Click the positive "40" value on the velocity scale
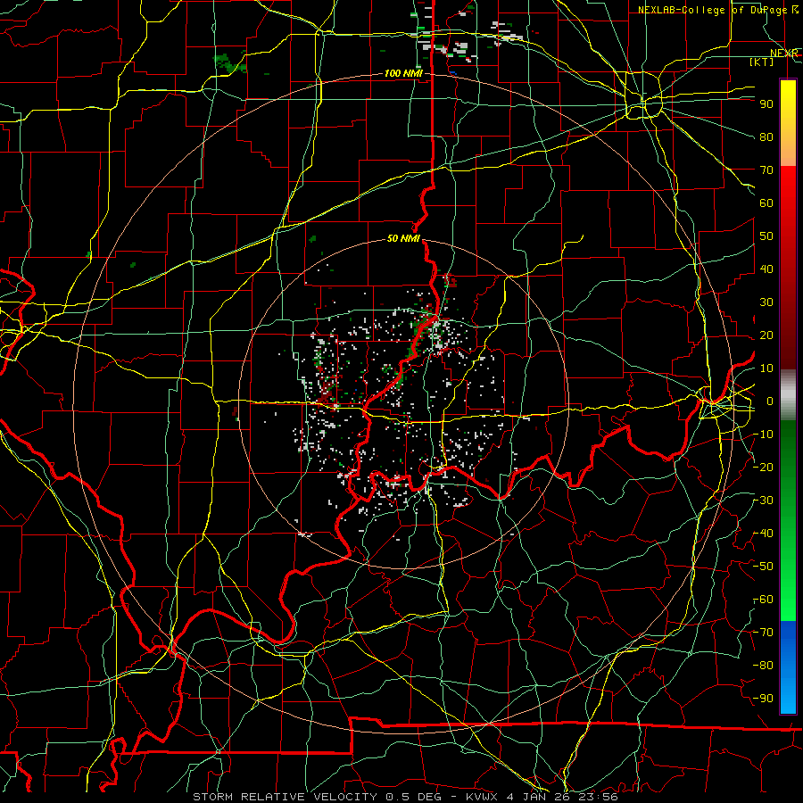Screen dimensions: 803x803 tap(766, 269)
